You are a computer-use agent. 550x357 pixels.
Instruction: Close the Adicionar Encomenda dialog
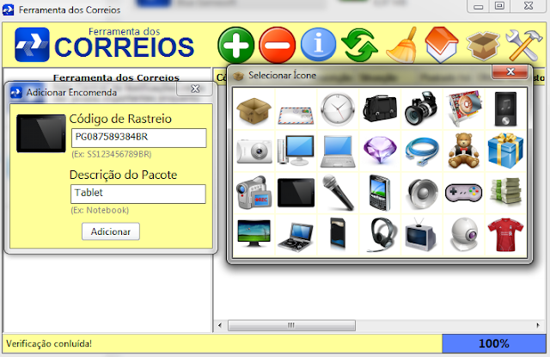[195, 89]
